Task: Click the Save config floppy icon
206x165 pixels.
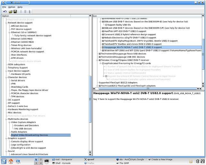Action: click(15, 12)
